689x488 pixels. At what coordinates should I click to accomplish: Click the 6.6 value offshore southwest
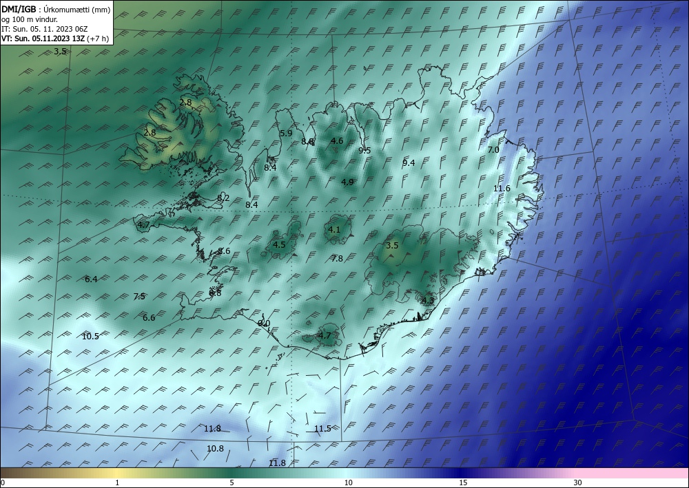(149, 318)
